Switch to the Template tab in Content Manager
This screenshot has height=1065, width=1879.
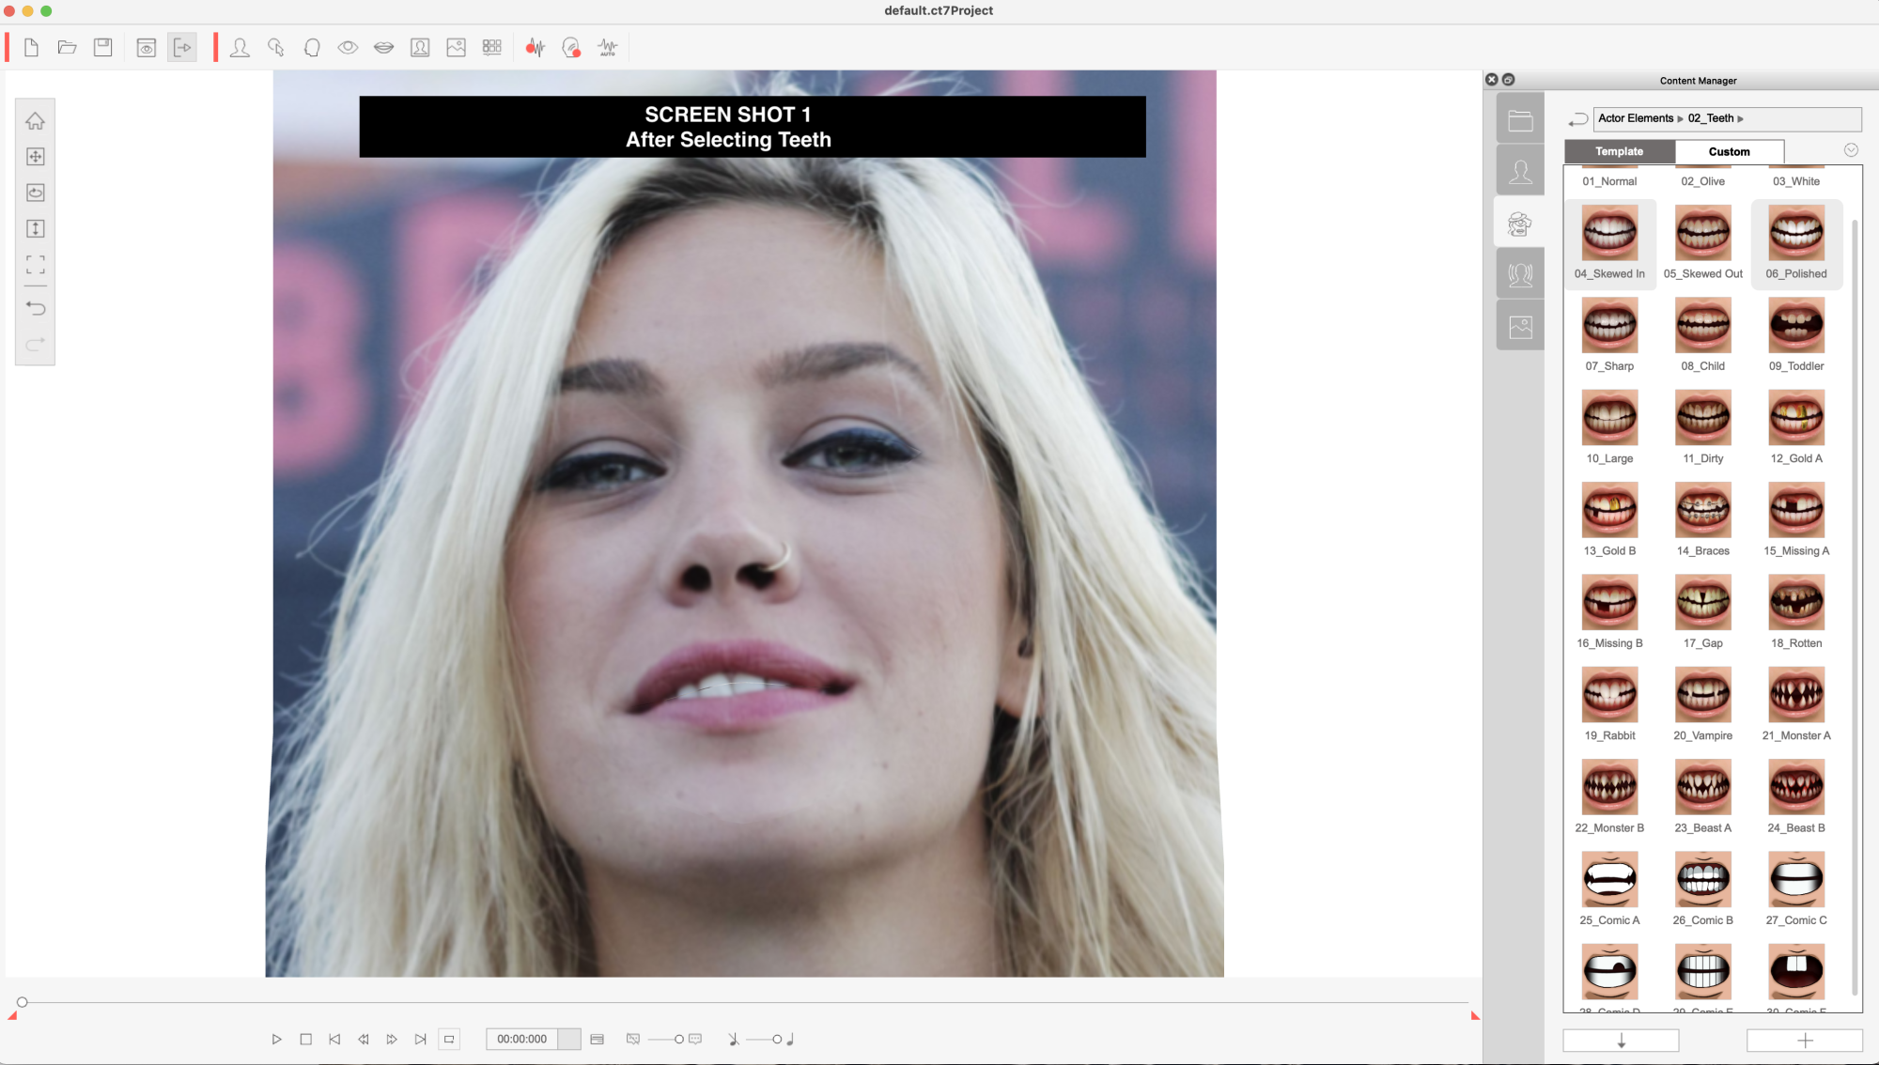[x=1620, y=152]
